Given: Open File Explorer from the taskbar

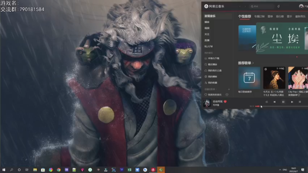Looking at the screenshot, I should [x=35, y=170].
